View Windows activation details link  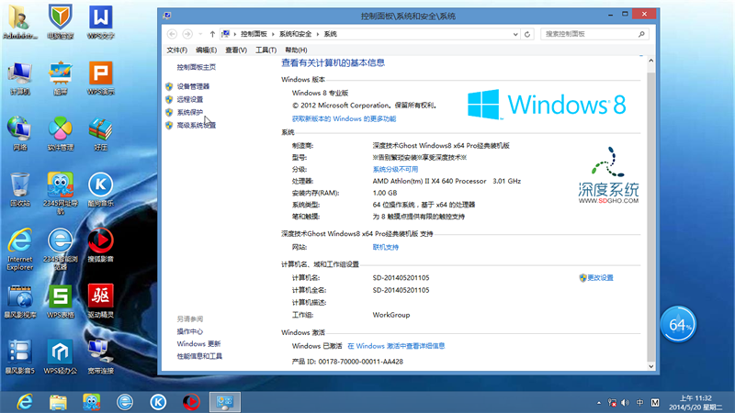(396, 346)
